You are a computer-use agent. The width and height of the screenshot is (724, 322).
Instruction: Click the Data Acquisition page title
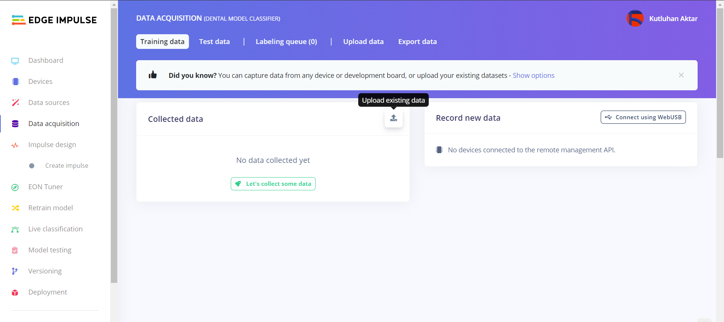[169, 18]
